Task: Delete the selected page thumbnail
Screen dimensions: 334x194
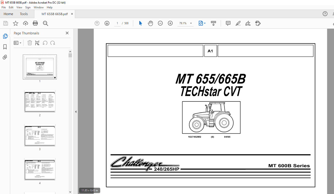Action: [30, 43]
